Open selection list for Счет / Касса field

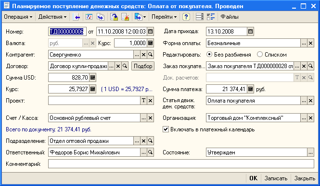[144, 118]
